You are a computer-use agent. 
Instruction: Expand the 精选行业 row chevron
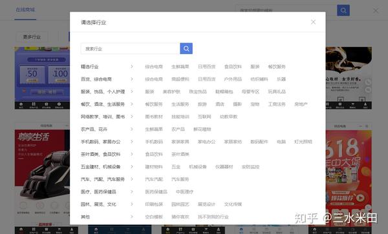[x=132, y=66]
